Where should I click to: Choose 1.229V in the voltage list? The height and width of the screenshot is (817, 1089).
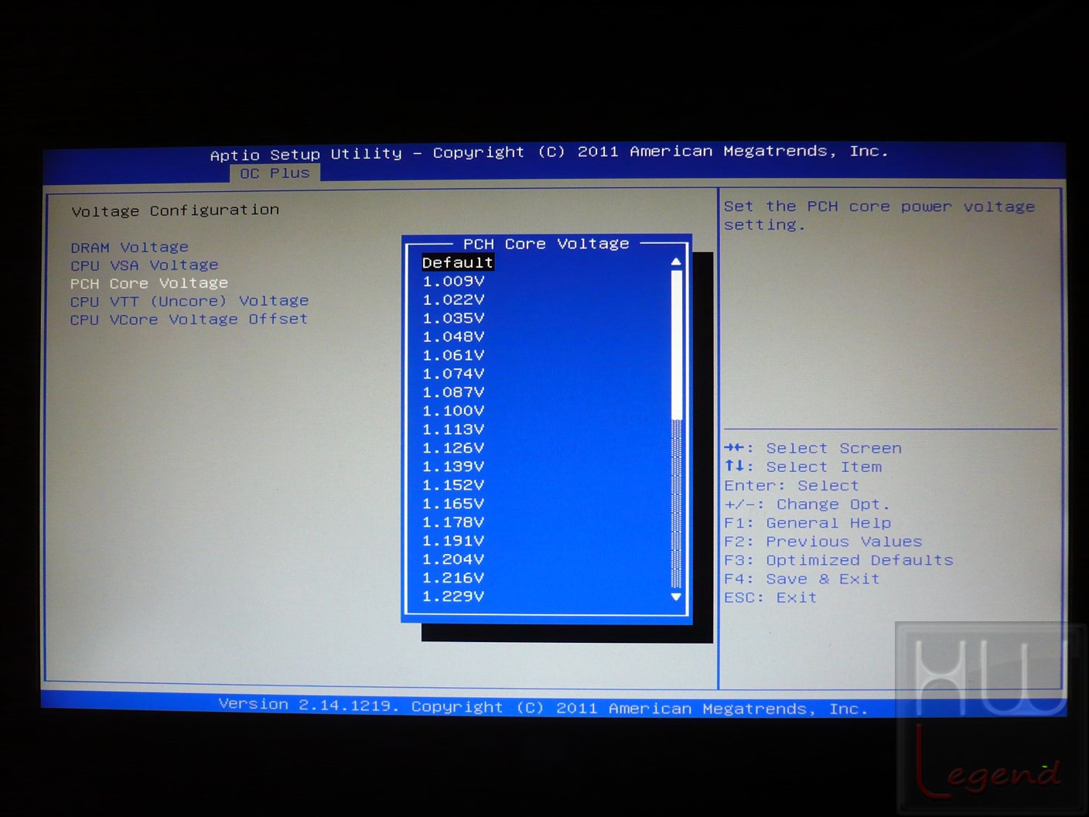(x=453, y=597)
